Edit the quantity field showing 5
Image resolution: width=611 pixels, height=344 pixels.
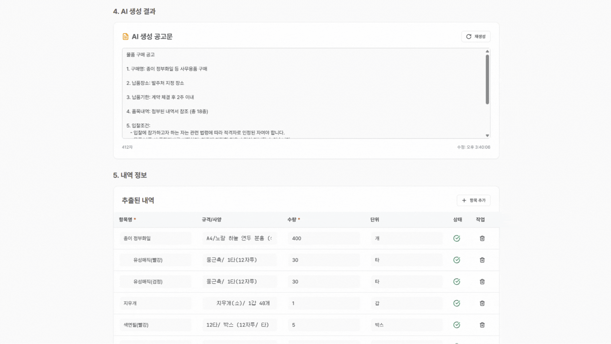[x=324, y=325]
